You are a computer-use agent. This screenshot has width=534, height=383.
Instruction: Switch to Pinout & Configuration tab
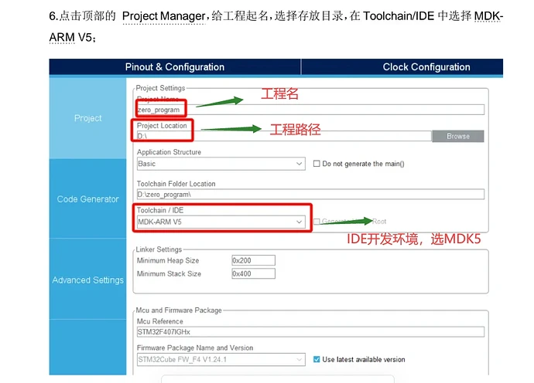[175, 67]
